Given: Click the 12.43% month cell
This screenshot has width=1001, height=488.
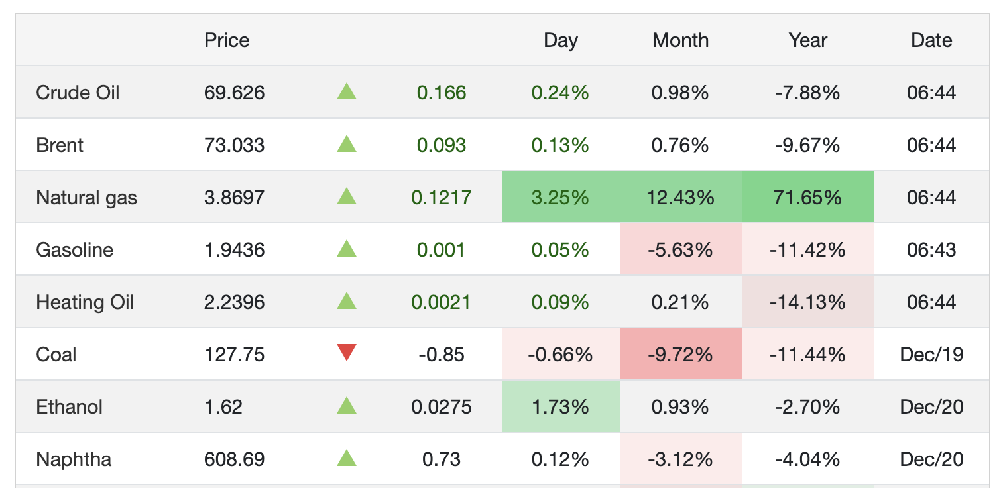Looking at the screenshot, I should [681, 197].
